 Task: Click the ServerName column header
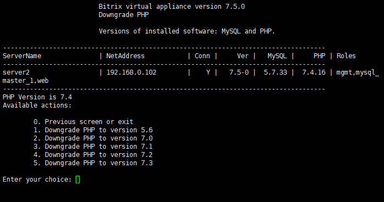(x=22, y=56)
